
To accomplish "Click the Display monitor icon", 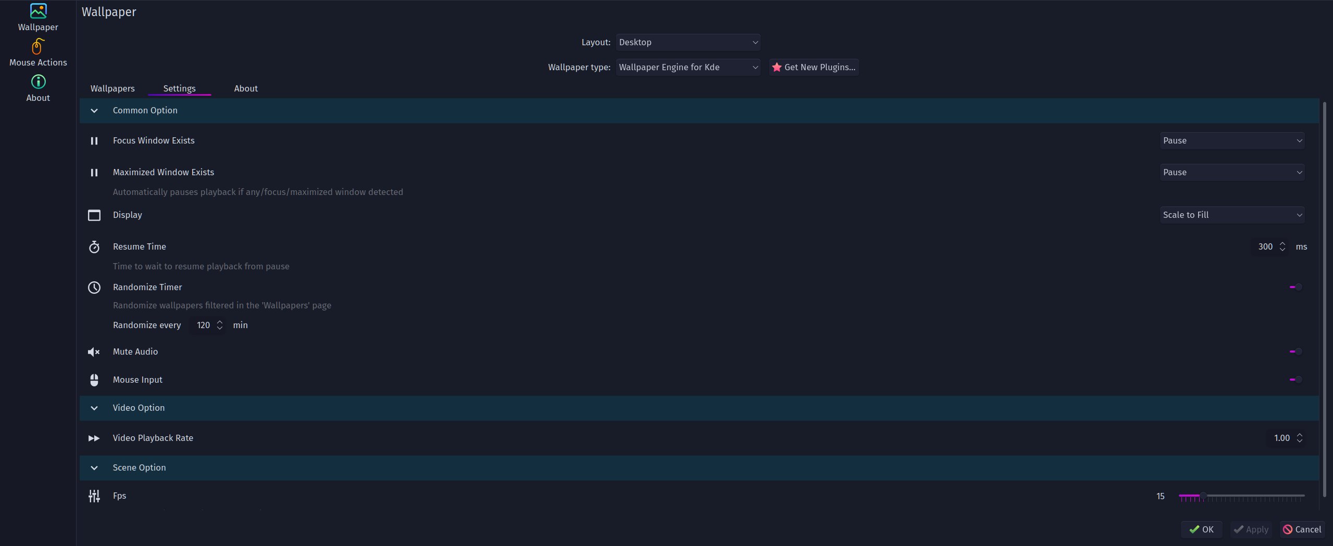I will 94,215.
